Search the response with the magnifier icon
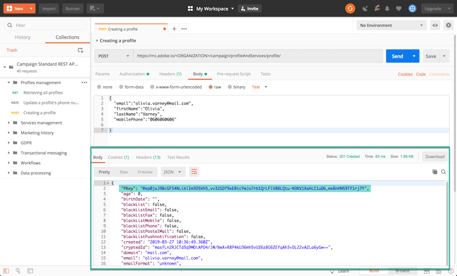 pyautogui.click(x=444, y=172)
